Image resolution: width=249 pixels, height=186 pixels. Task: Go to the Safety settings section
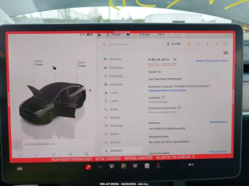pyautogui.click(x=112, y=134)
